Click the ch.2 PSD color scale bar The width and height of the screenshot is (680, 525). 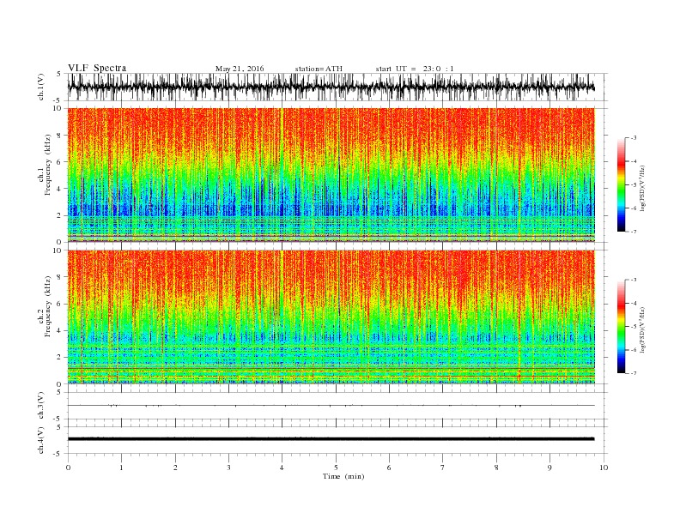[x=621, y=326]
